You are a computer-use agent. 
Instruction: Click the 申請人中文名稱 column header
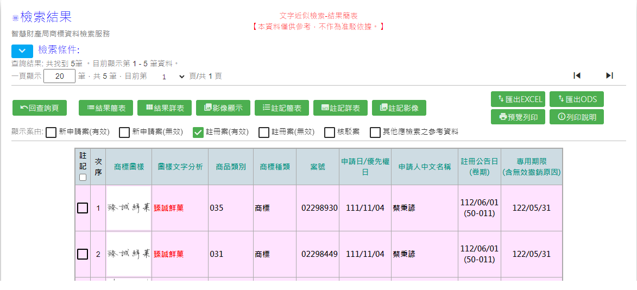(425, 167)
